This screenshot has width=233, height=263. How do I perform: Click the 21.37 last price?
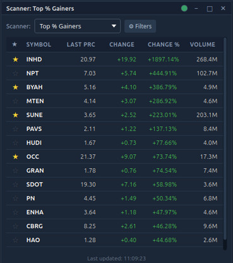tap(88, 157)
